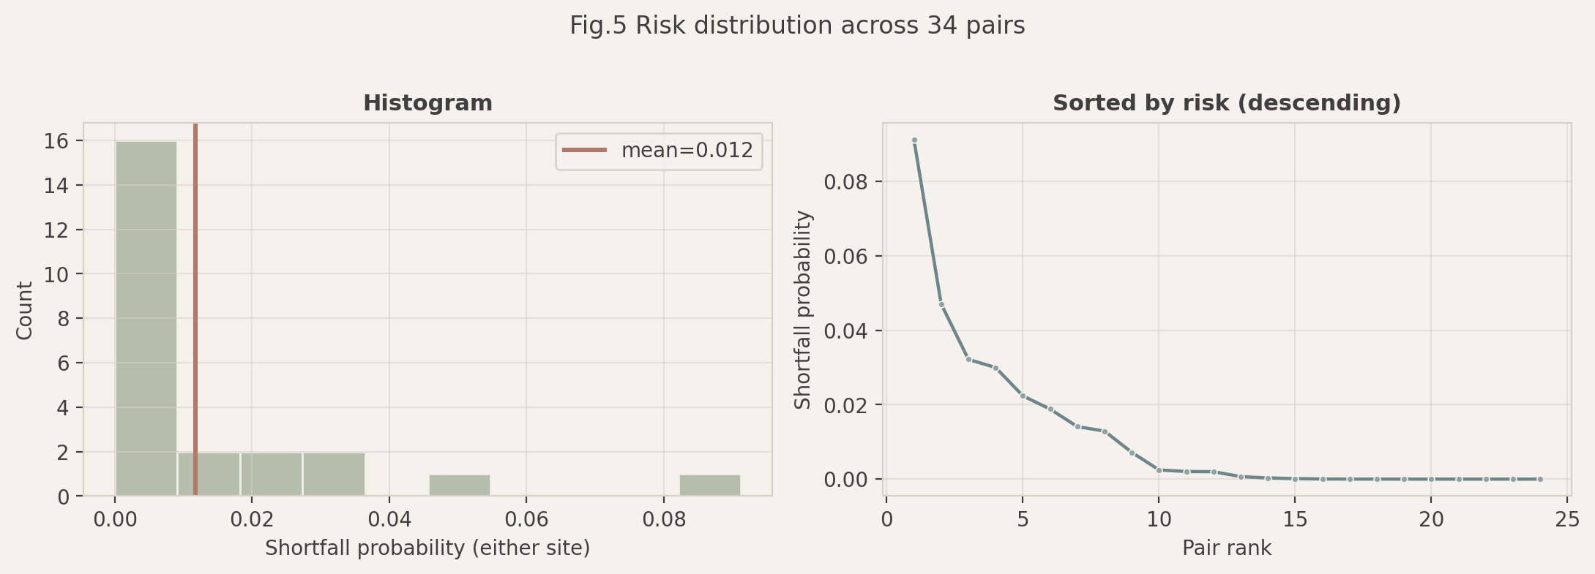Select the last data point at rank 24

[x=1540, y=479]
